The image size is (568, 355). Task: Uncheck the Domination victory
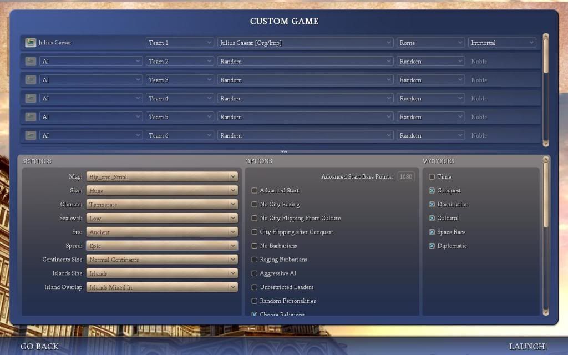pyautogui.click(x=432, y=204)
